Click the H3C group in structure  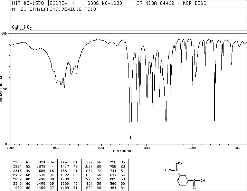[168, 171]
